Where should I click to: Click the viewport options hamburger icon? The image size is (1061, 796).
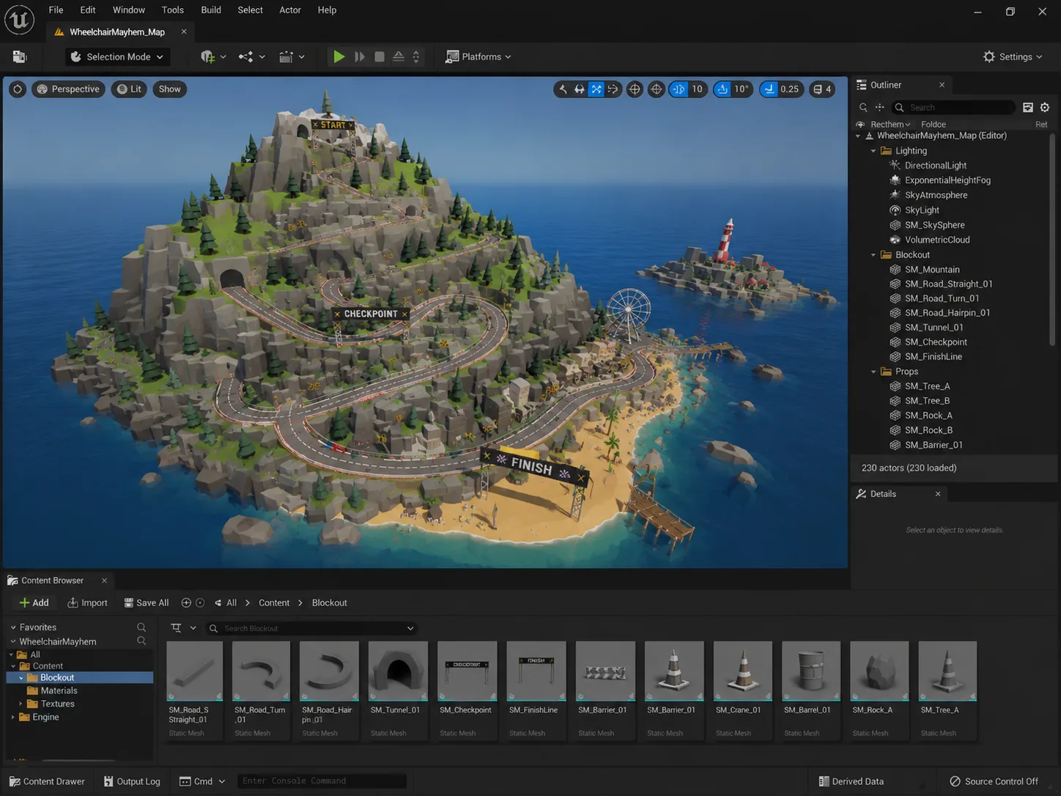pos(18,89)
